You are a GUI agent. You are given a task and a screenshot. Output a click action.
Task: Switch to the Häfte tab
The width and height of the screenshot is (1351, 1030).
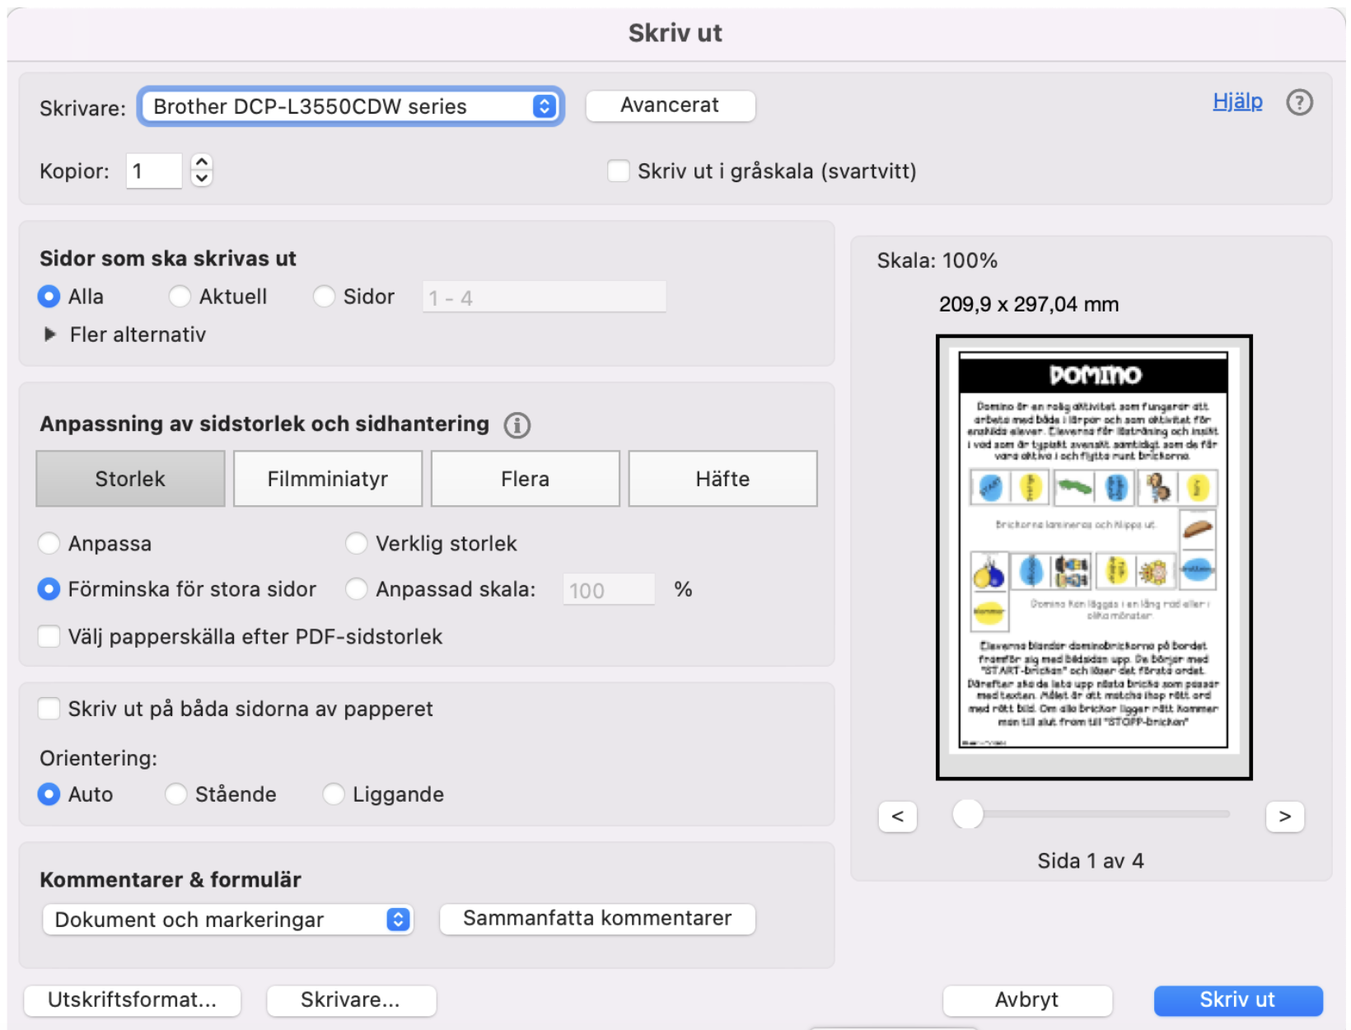[x=722, y=479]
